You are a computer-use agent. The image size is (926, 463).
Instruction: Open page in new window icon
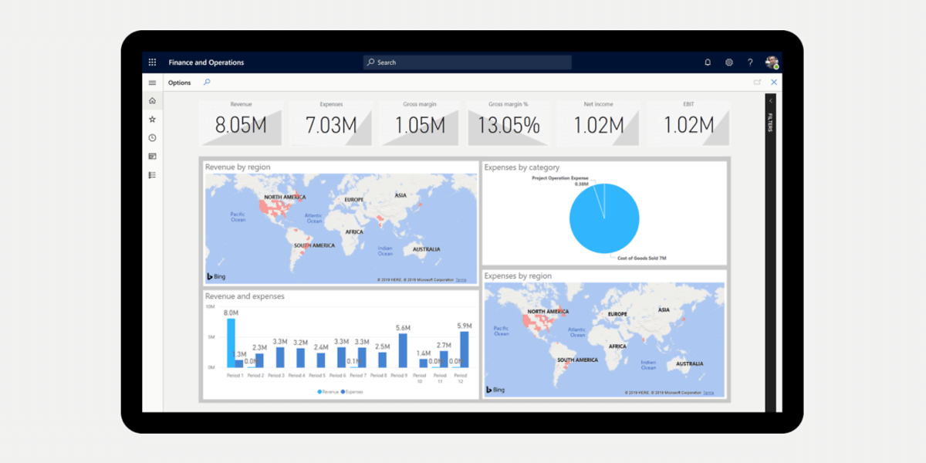757,82
